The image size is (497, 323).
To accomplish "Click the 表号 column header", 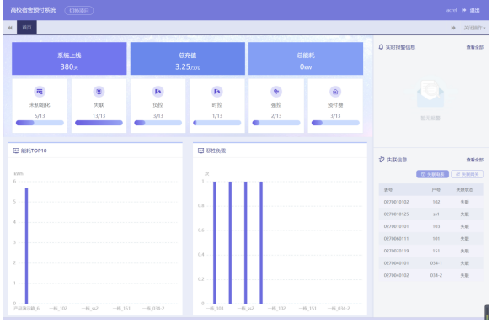I will 388,190.
